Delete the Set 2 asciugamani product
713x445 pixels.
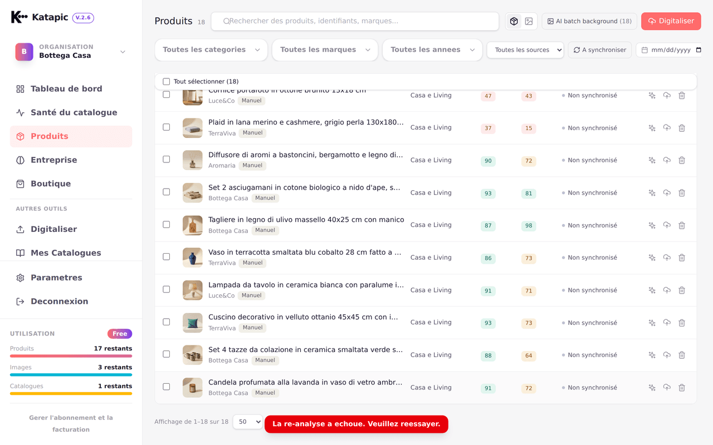[x=682, y=193]
